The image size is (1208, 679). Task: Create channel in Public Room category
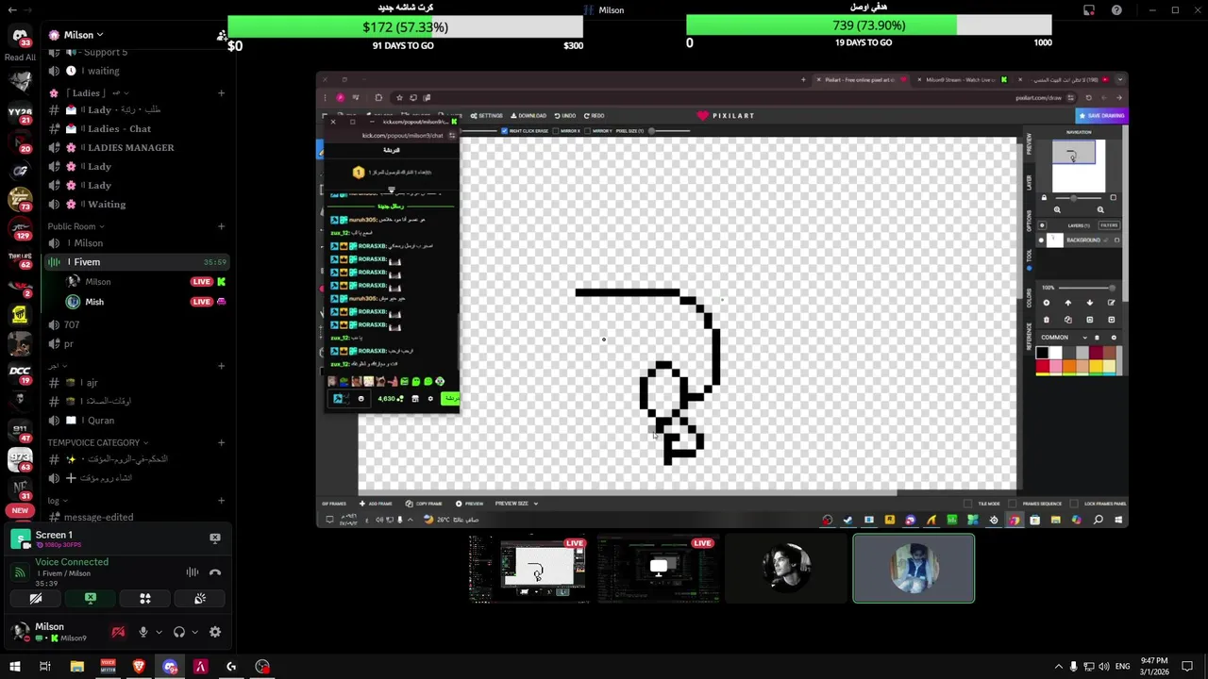(221, 226)
